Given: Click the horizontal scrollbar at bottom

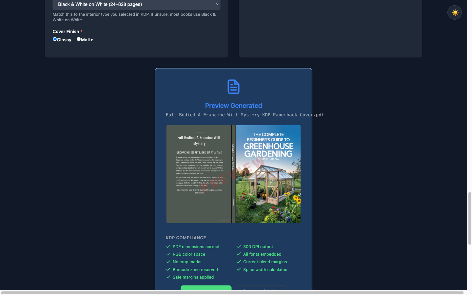Looking at the screenshot, I should pos(232,293).
